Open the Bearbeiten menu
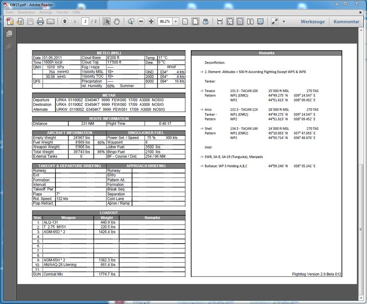 tap(26, 12)
